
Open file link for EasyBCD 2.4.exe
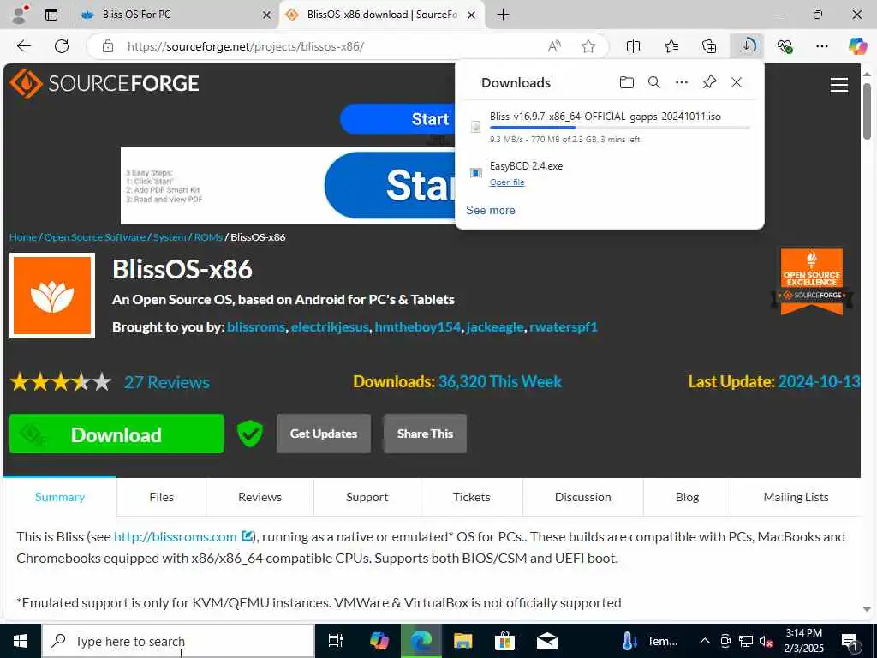click(x=507, y=182)
